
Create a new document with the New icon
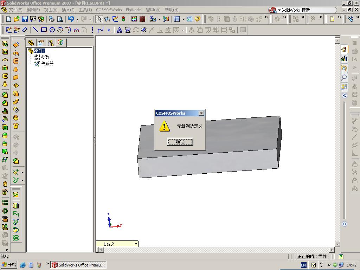click(x=8, y=19)
